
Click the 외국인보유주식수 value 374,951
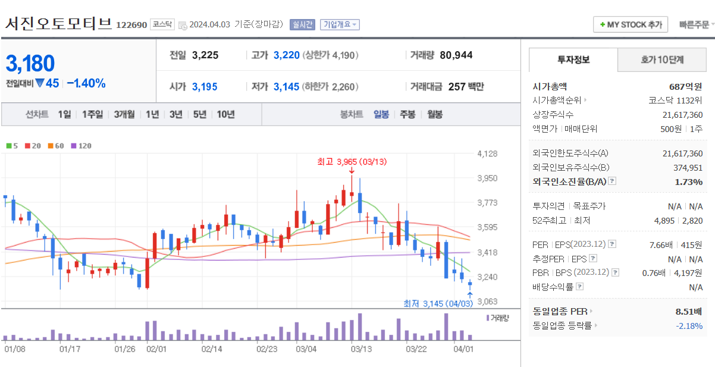tap(688, 168)
